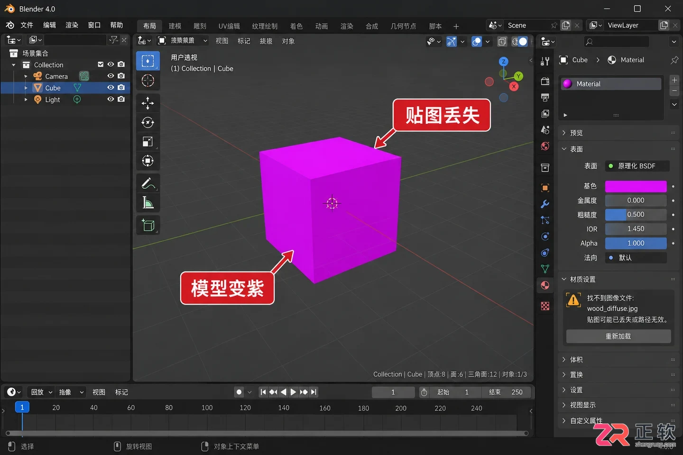Screen dimensions: 683x455
Task: Select the Cursor tool in viewport toolbar
Action: 148,81
